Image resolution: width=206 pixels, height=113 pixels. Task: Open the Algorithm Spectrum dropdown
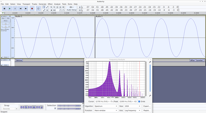106,106
